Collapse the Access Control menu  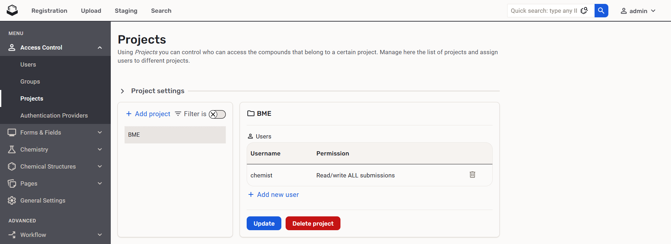tap(100, 47)
